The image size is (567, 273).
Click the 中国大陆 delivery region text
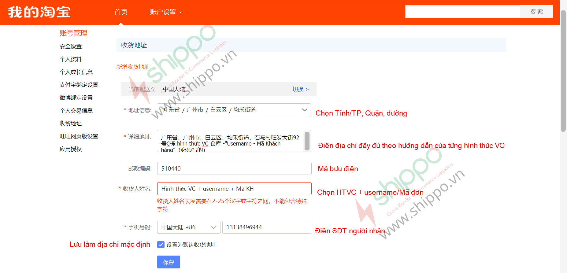174,89
